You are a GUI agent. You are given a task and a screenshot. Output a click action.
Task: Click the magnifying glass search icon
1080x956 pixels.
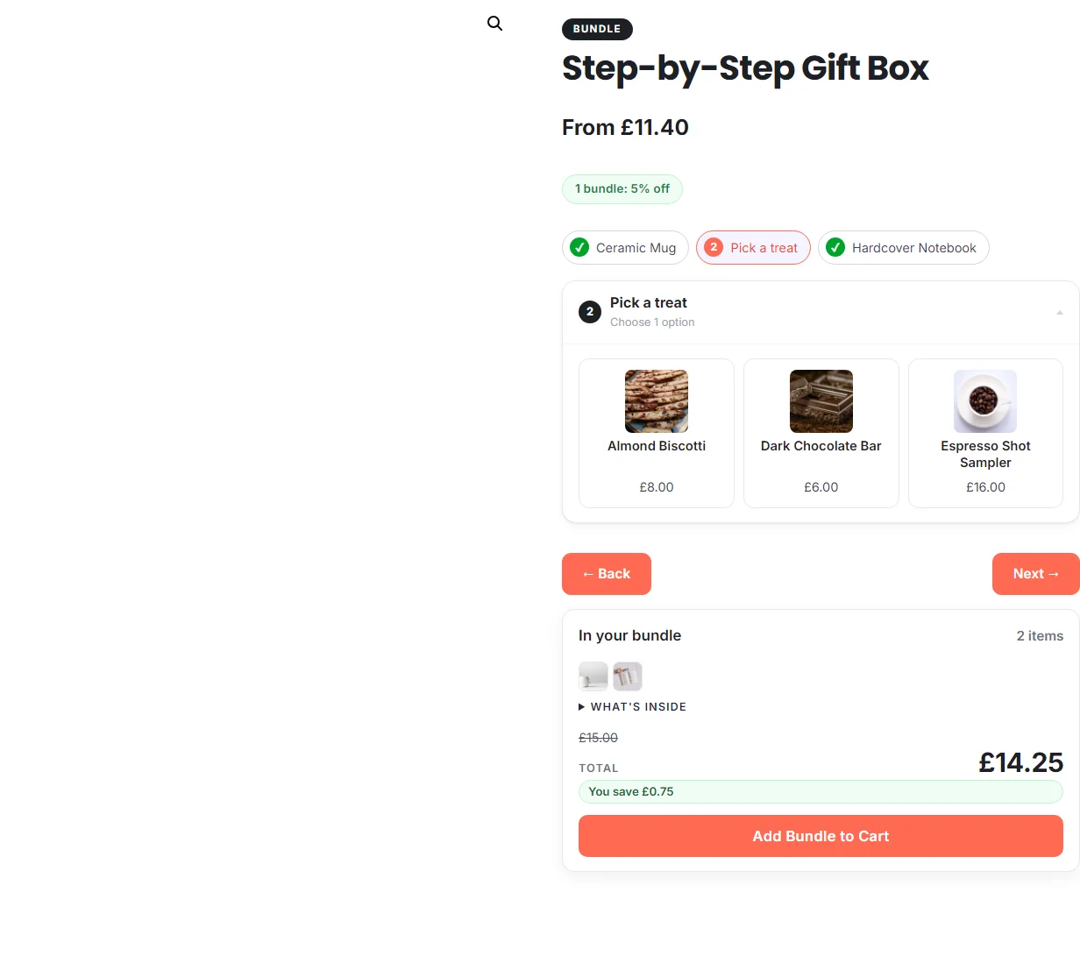click(494, 24)
